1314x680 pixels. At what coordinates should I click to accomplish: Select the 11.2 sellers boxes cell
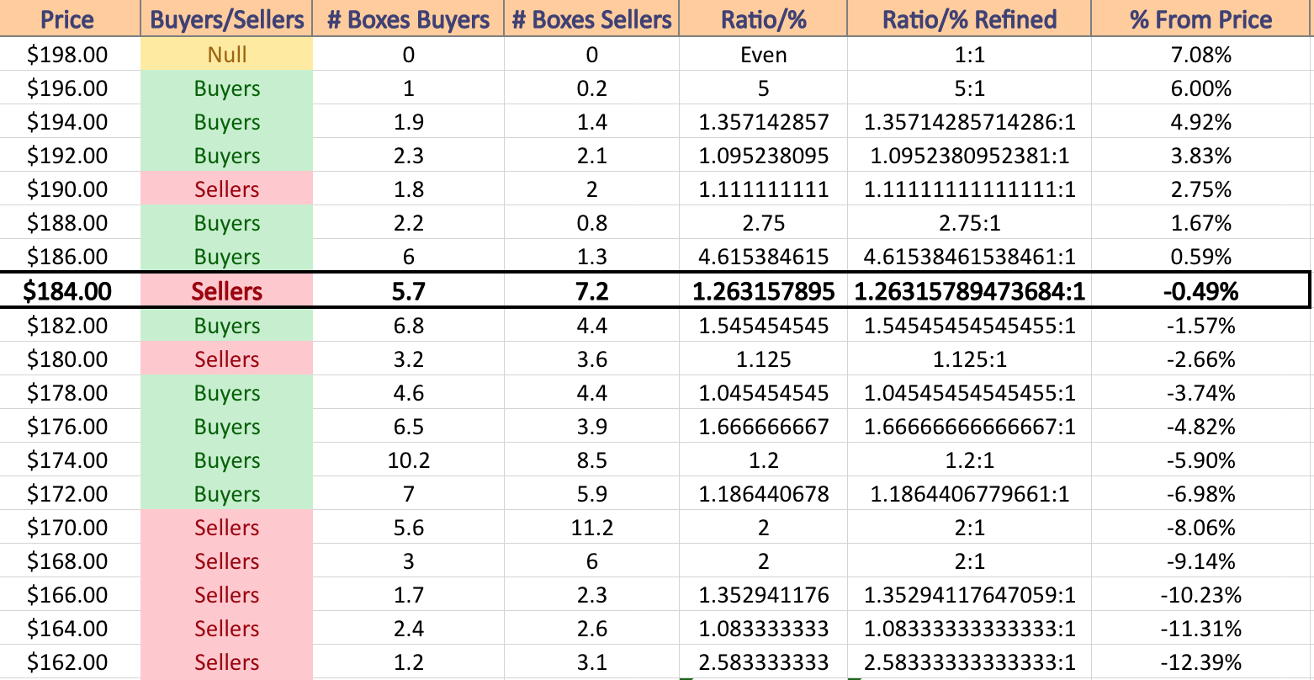[x=591, y=528]
